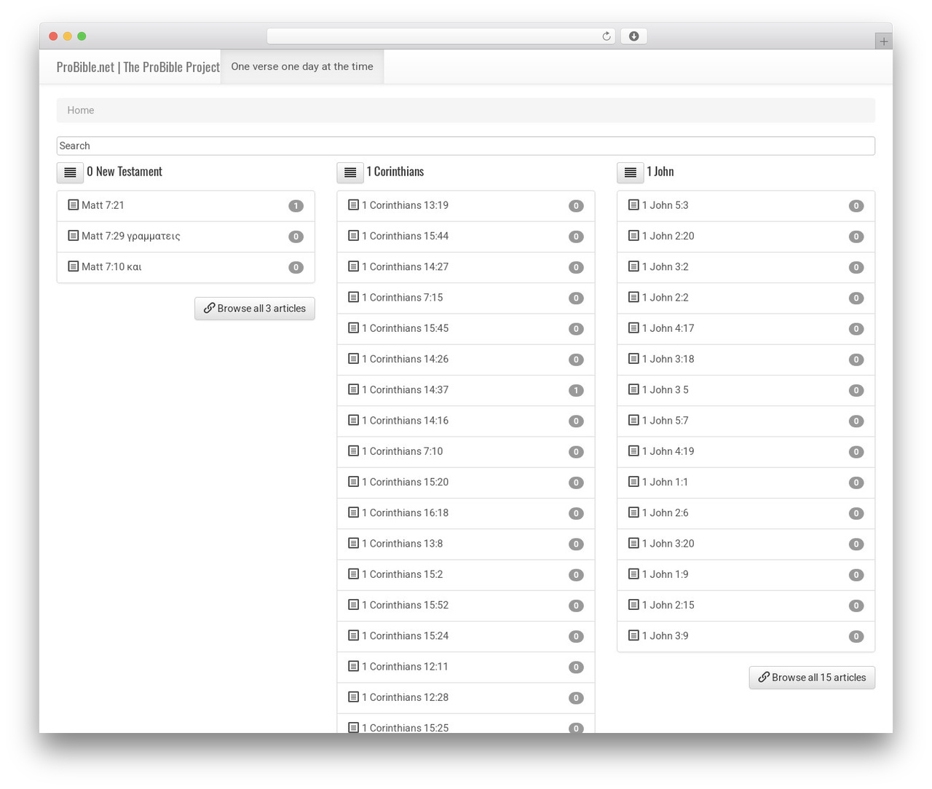Open 1 John 4:17 article

click(746, 328)
